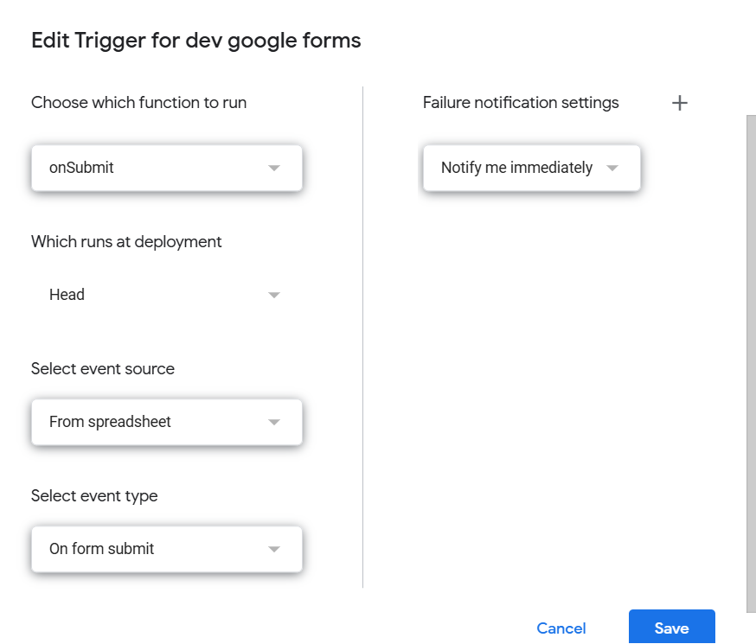Click the Choose which function to run label

[x=139, y=103]
